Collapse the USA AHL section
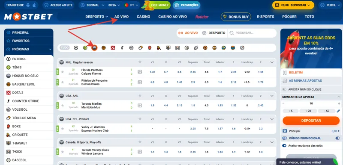The width and height of the screenshot is (343, 165). pyautogui.click(x=272, y=96)
